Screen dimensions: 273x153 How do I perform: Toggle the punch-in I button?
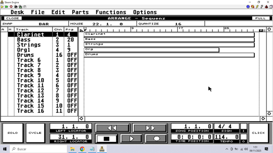point(244,128)
